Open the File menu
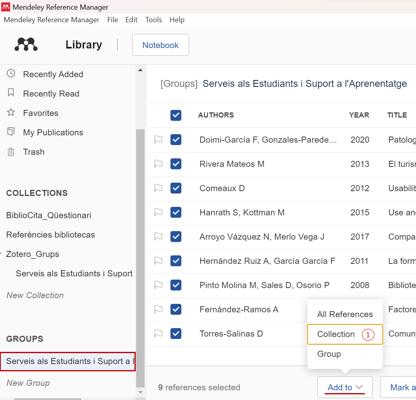 coord(113,20)
